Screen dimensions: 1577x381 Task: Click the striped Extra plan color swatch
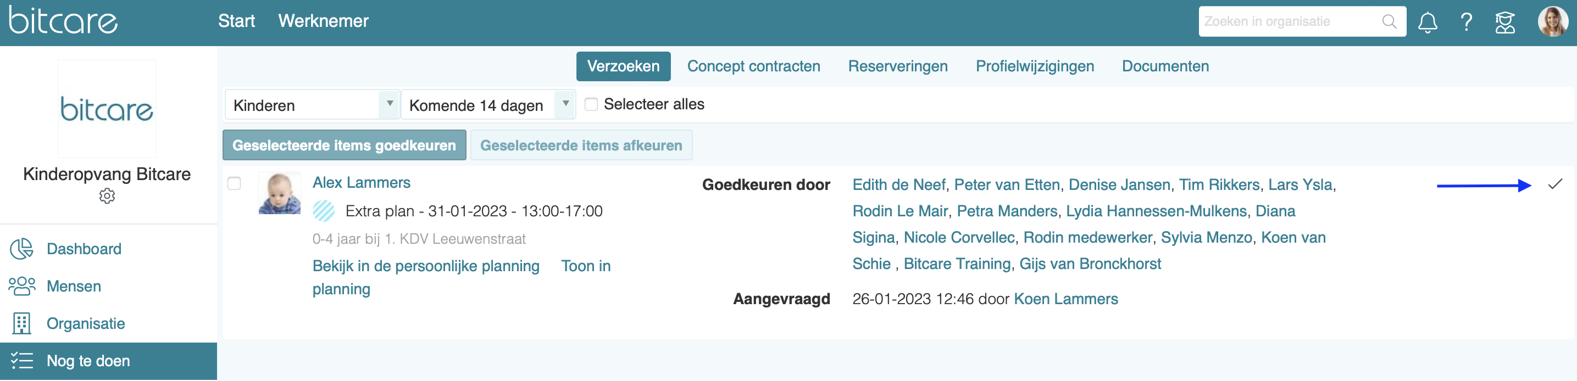point(324,211)
